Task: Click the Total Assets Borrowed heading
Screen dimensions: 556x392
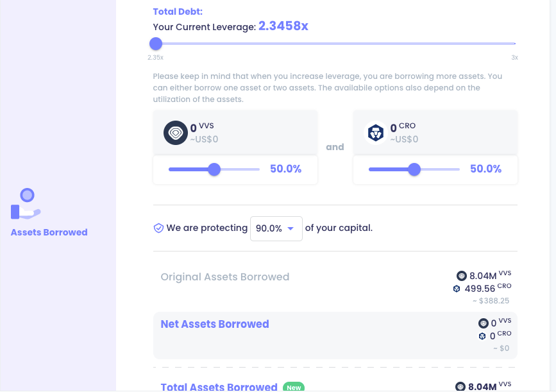Action: pyautogui.click(x=219, y=387)
